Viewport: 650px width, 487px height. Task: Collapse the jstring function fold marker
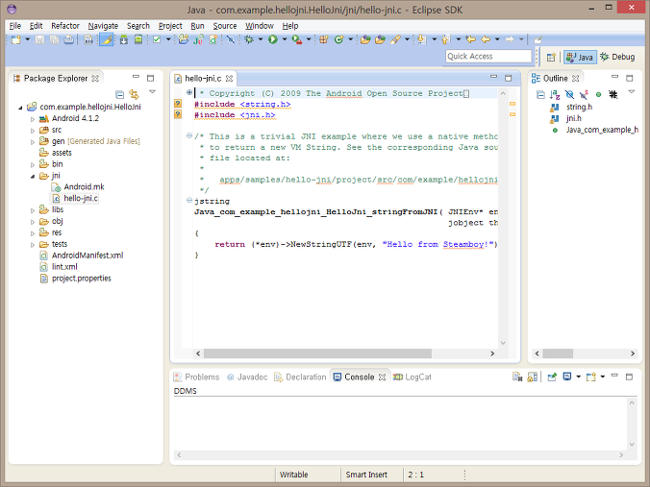pos(189,201)
